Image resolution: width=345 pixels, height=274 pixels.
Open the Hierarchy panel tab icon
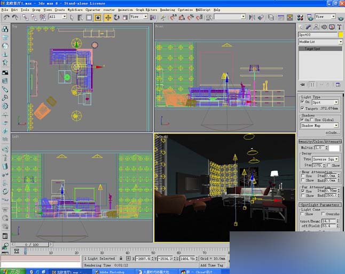[317, 27]
